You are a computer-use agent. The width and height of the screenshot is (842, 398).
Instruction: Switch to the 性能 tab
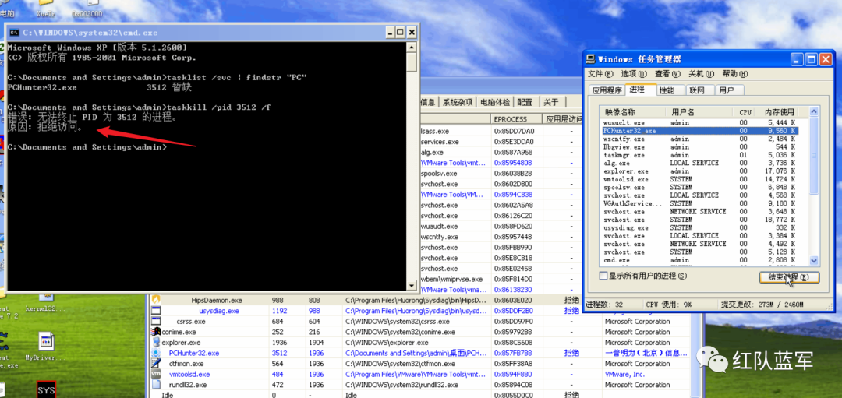tap(670, 90)
